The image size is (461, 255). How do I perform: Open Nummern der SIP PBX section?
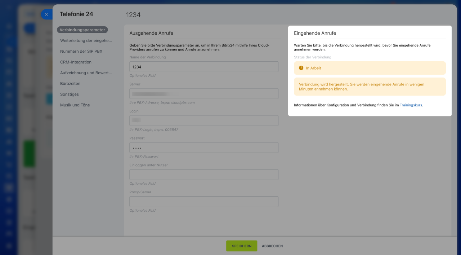pos(81,52)
